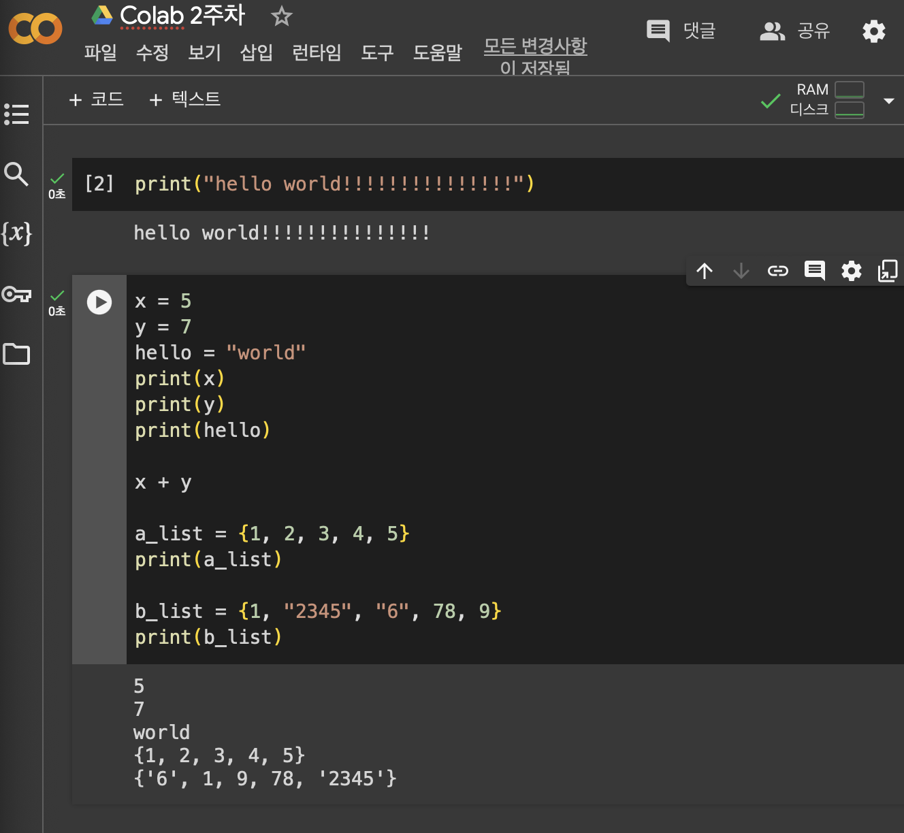This screenshot has width=904, height=833.
Task: Copy link to cell icon
Action: coord(778,271)
